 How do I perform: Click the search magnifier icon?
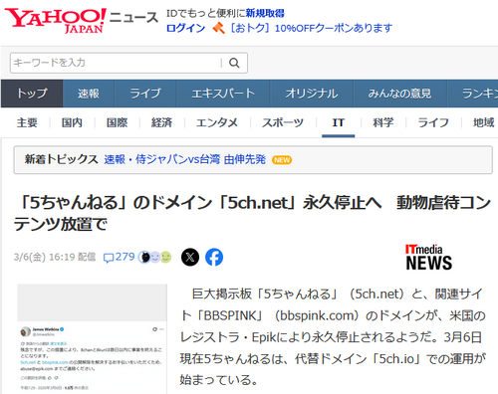coord(234,63)
